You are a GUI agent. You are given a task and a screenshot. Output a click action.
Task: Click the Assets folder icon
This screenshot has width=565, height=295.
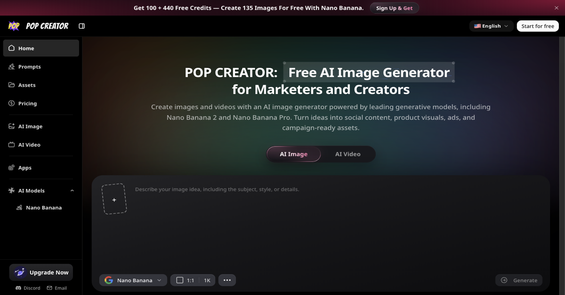(x=12, y=85)
